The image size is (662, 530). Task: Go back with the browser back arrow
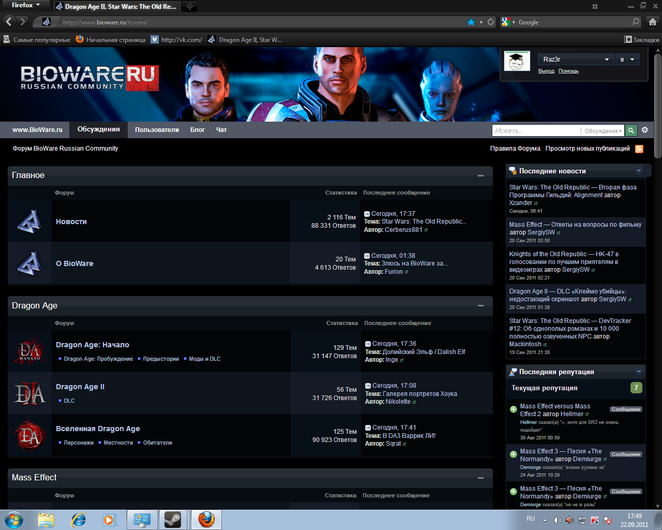coord(9,22)
